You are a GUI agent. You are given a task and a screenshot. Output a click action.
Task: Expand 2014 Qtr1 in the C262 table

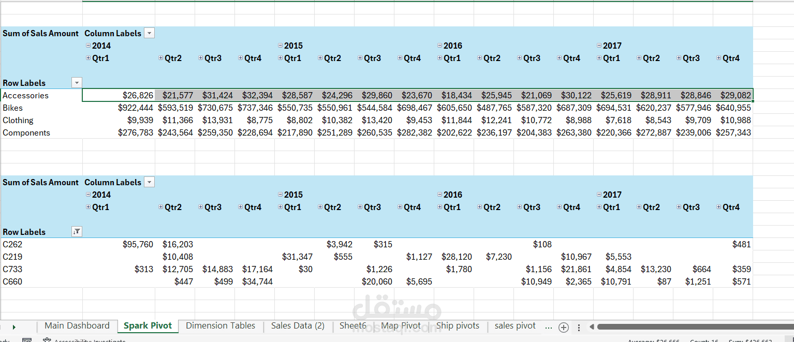(x=88, y=207)
